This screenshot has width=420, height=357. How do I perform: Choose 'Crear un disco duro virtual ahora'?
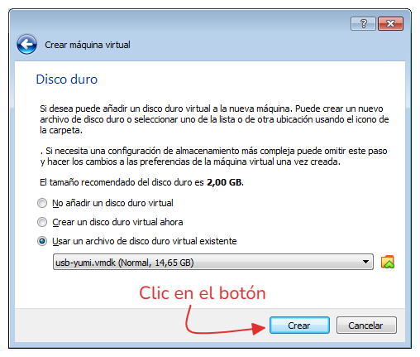point(42,222)
